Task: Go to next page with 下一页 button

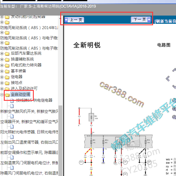Action: pyautogui.click(x=141, y=19)
